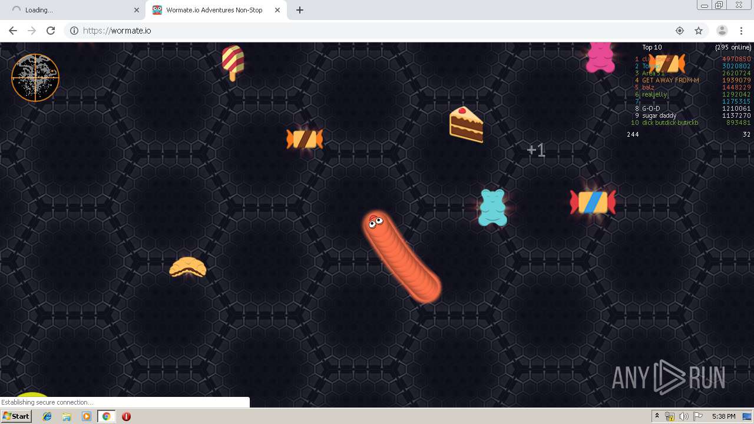Open a new browser tab

(x=300, y=10)
